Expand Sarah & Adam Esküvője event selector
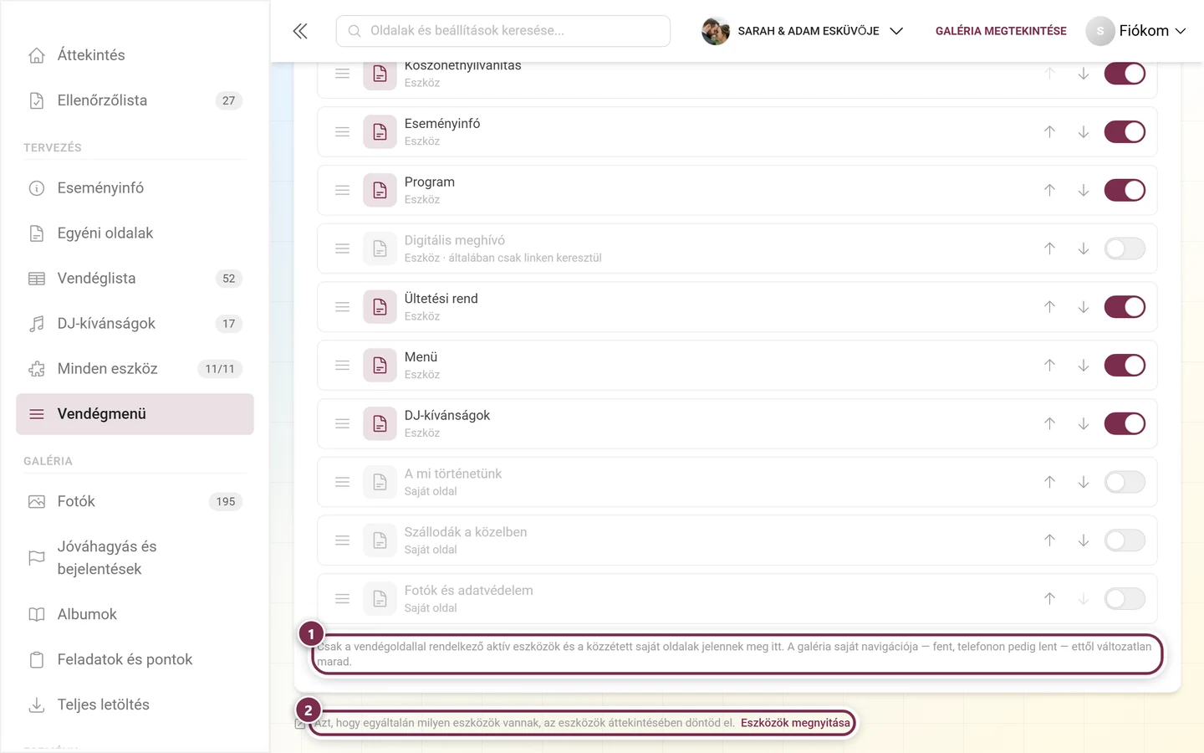This screenshot has width=1204, height=753. click(803, 31)
